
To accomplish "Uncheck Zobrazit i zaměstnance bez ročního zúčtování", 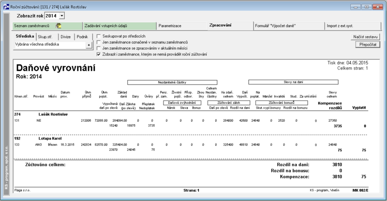I will click(x=99, y=54).
